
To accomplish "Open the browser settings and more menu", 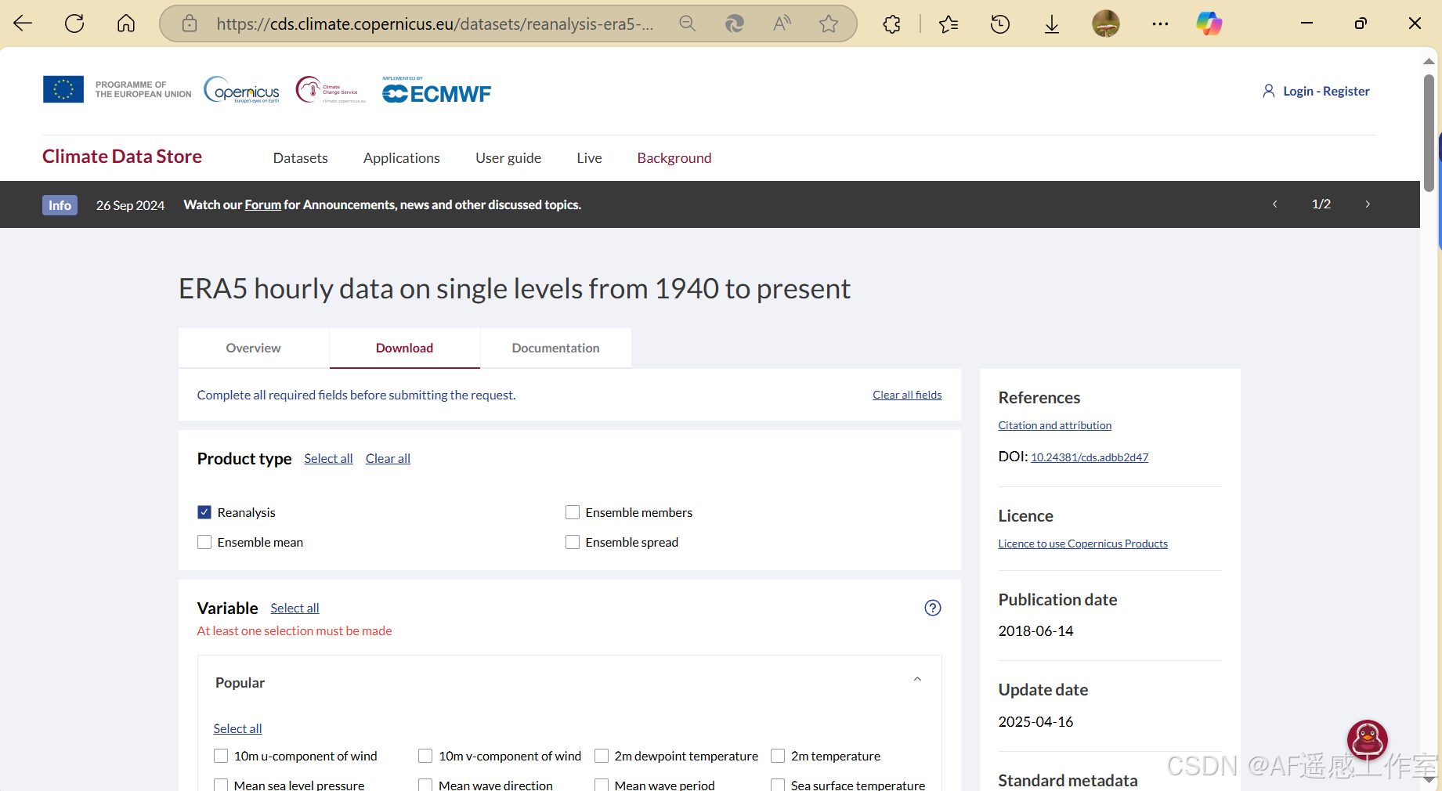I will click(x=1160, y=24).
